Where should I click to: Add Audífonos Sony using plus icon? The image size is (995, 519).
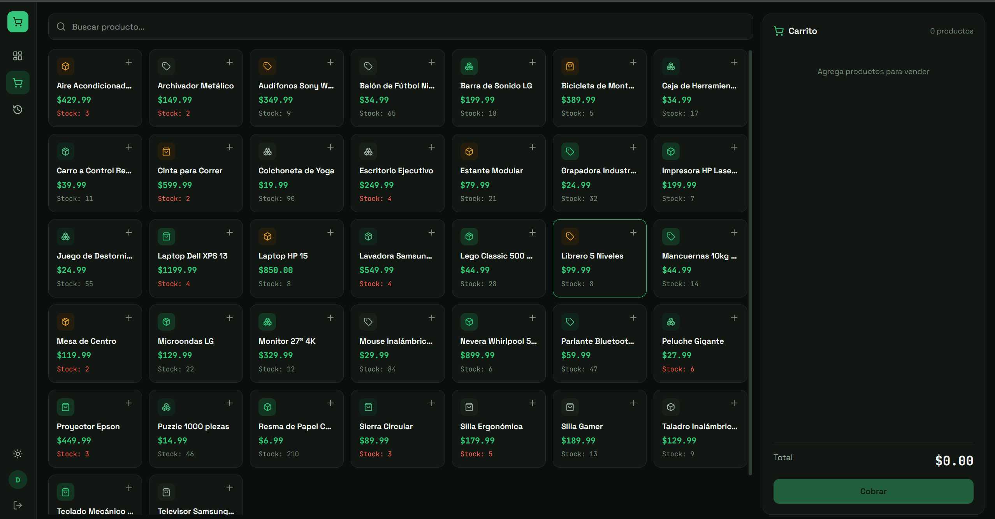click(x=330, y=62)
